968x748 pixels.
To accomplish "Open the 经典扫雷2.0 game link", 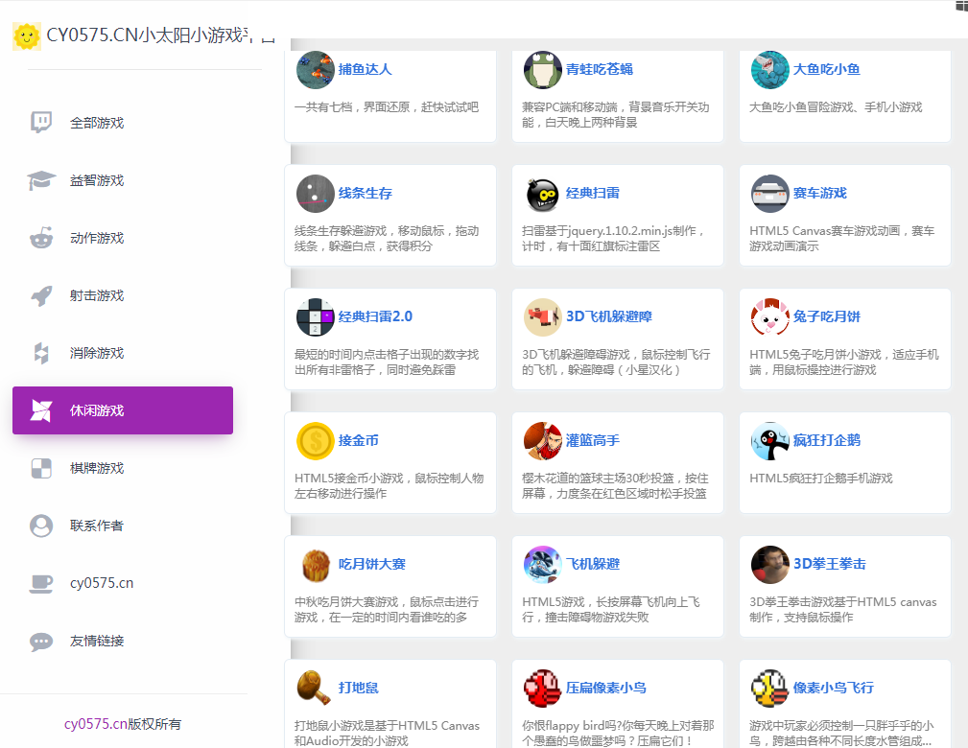I will (375, 316).
